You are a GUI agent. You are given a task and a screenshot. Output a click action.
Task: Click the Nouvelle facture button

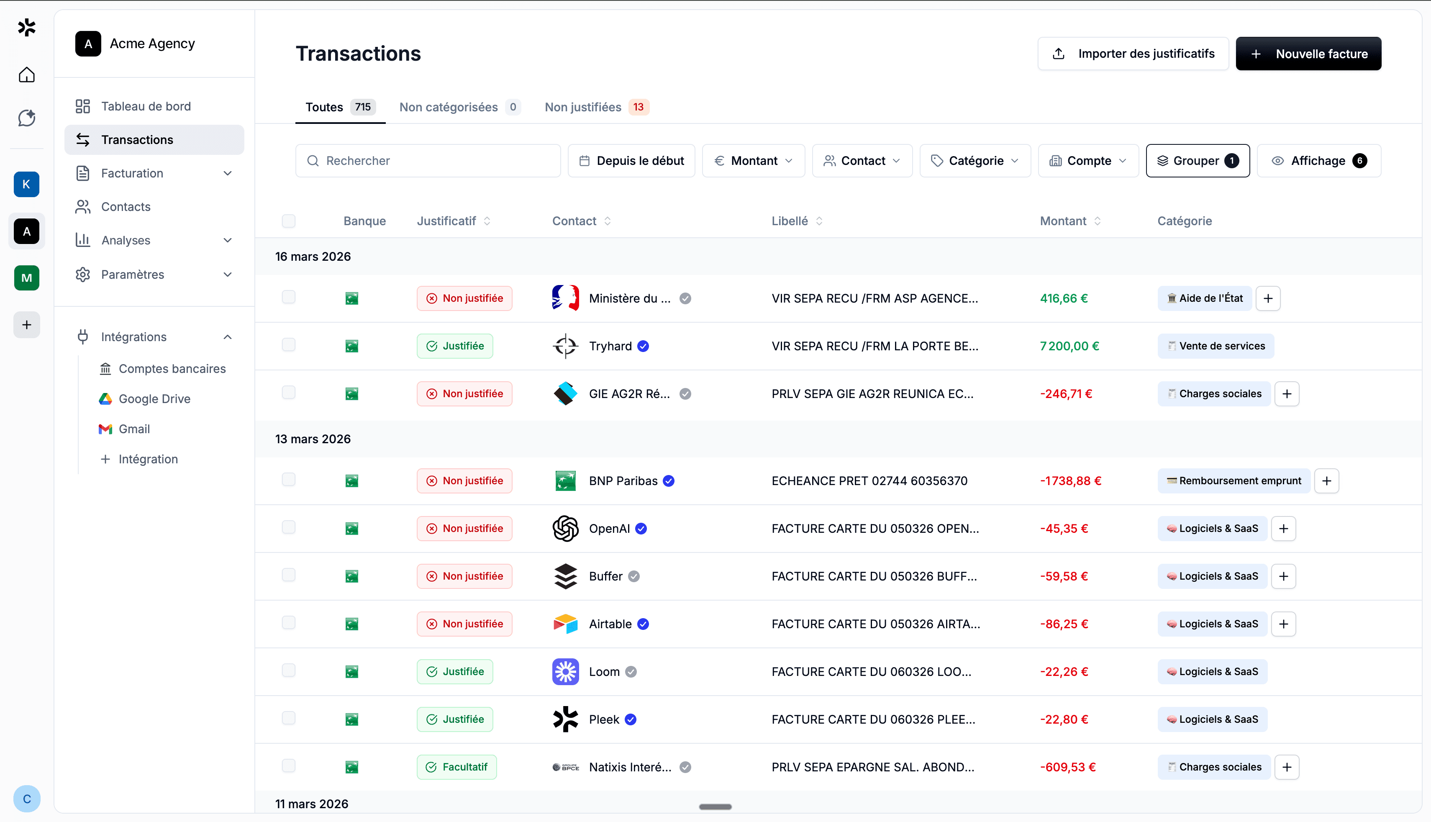(1308, 53)
